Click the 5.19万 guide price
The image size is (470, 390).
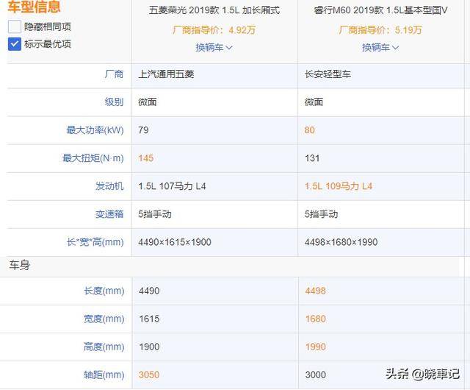click(x=407, y=30)
